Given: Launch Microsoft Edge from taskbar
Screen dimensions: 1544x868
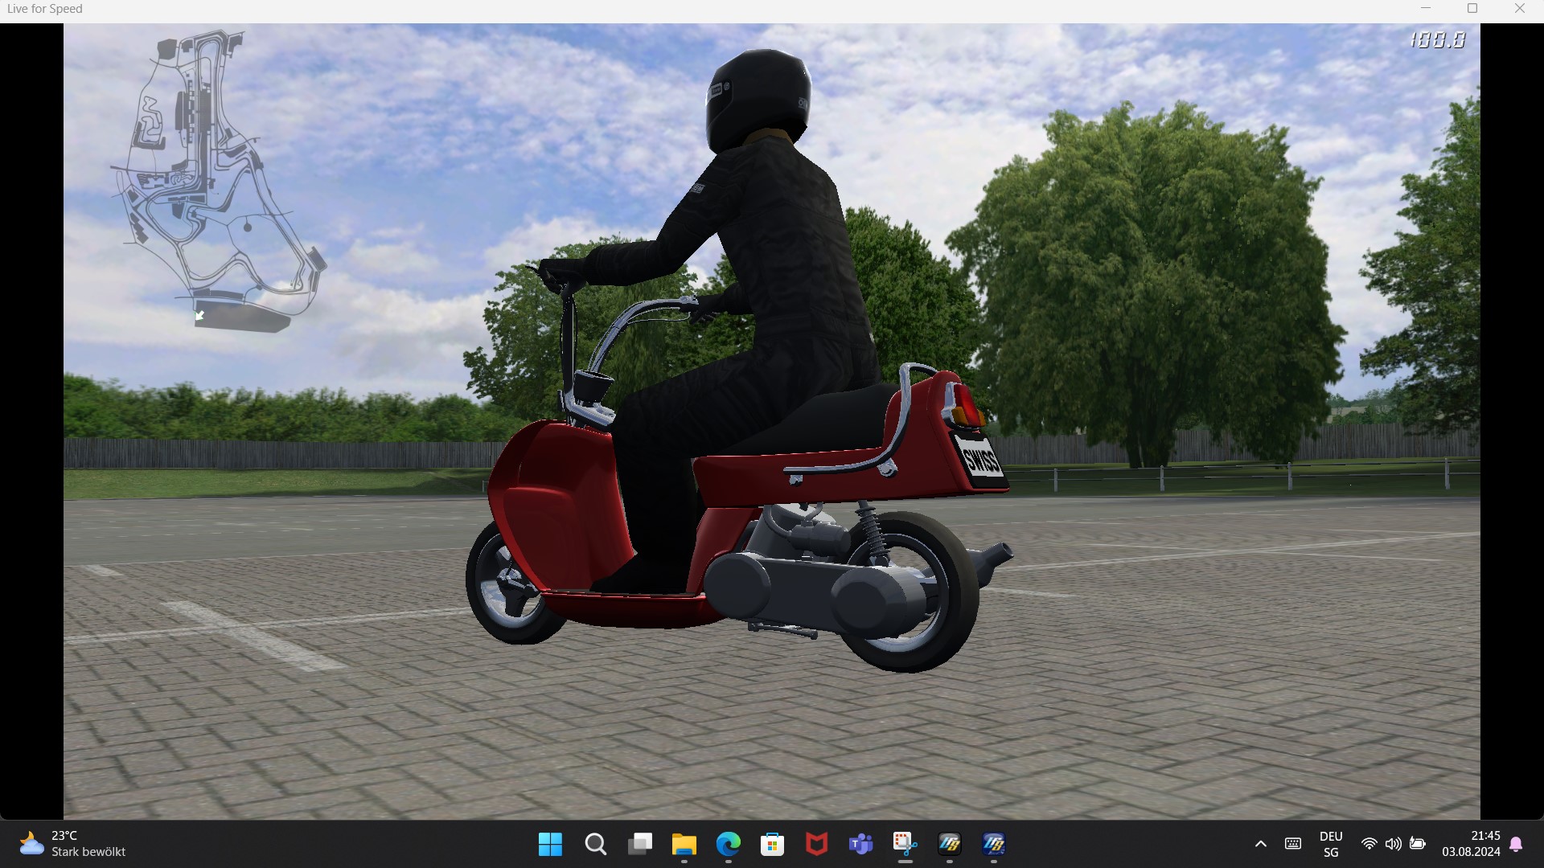Looking at the screenshot, I should [729, 844].
